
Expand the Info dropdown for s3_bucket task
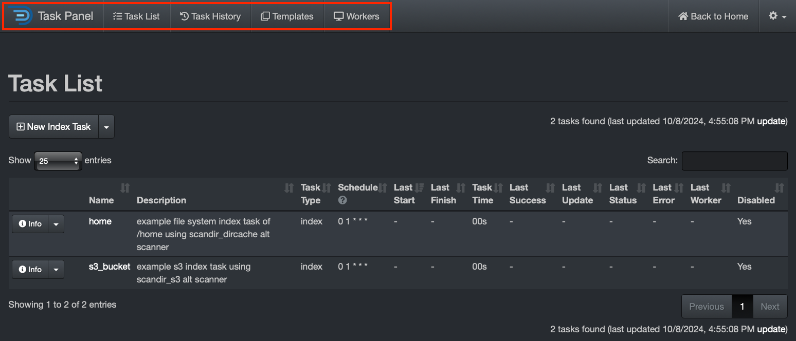[x=56, y=269]
